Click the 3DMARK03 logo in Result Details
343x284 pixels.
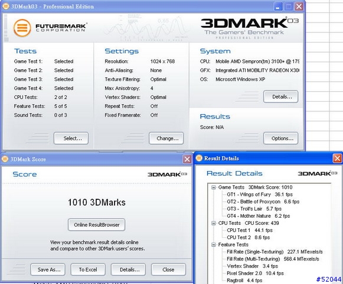(x=318, y=174)
